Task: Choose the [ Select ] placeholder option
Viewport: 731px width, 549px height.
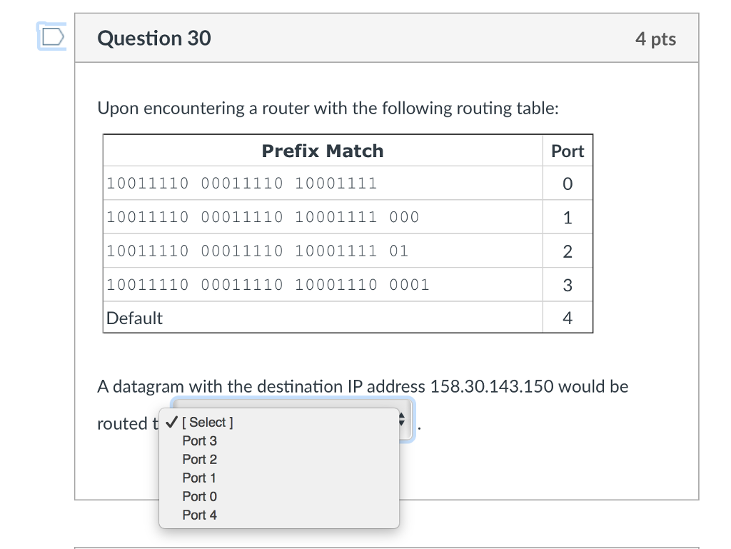Action: pos(208,422)
